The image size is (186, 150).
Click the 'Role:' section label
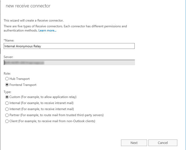point(7,74)
